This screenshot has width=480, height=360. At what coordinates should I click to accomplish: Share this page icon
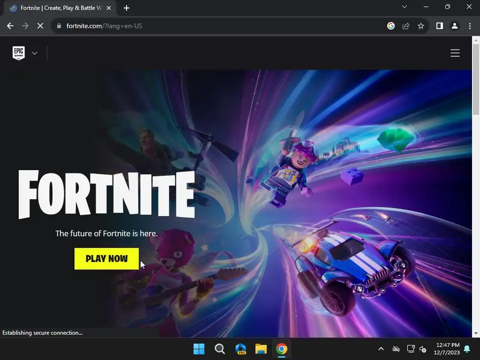(x=406, y=26)
